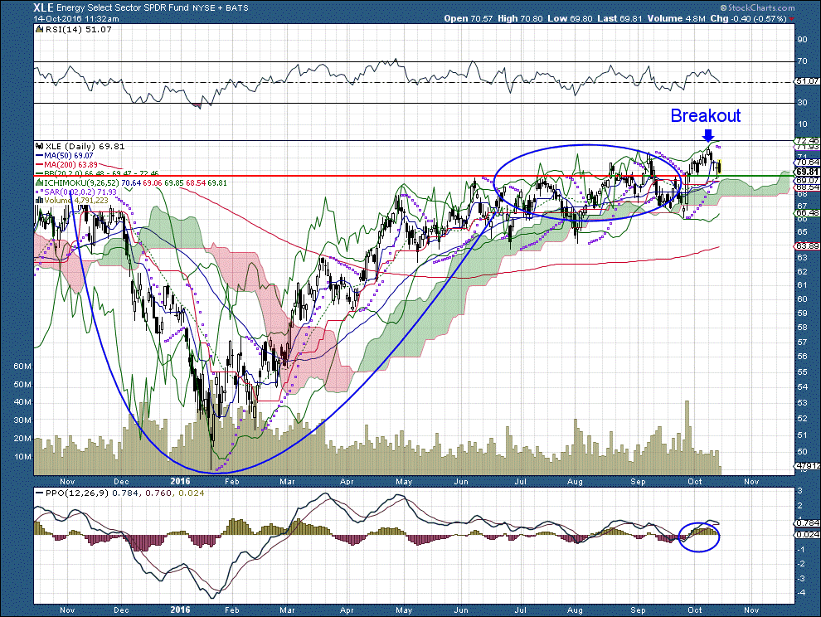Screen dimensions: 821x617
Task: Click the 72.46 upper band price tag
Action: pyautogui.click(x=807, y=140)
